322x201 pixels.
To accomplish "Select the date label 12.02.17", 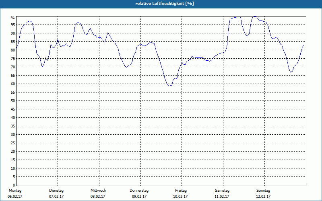I will (x=263, y=197).
